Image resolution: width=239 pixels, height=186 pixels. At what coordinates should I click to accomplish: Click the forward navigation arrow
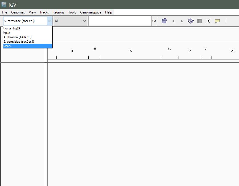click(182, 21)
